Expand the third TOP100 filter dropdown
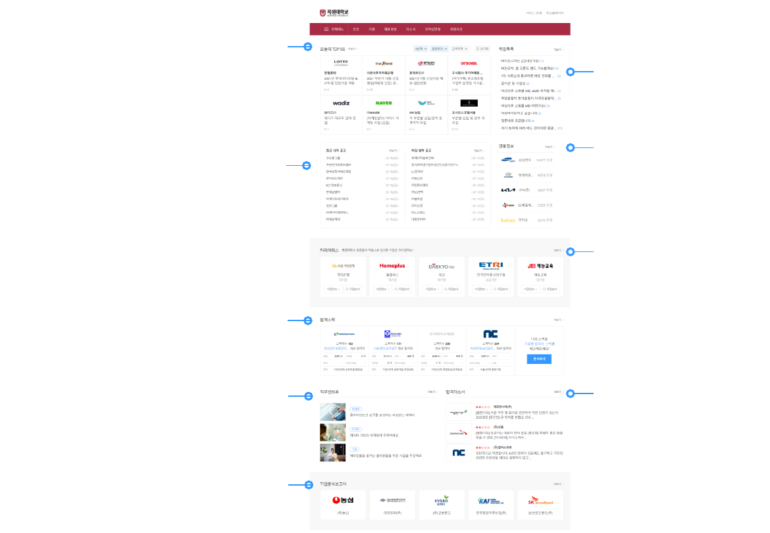 (x=460, y=49)
